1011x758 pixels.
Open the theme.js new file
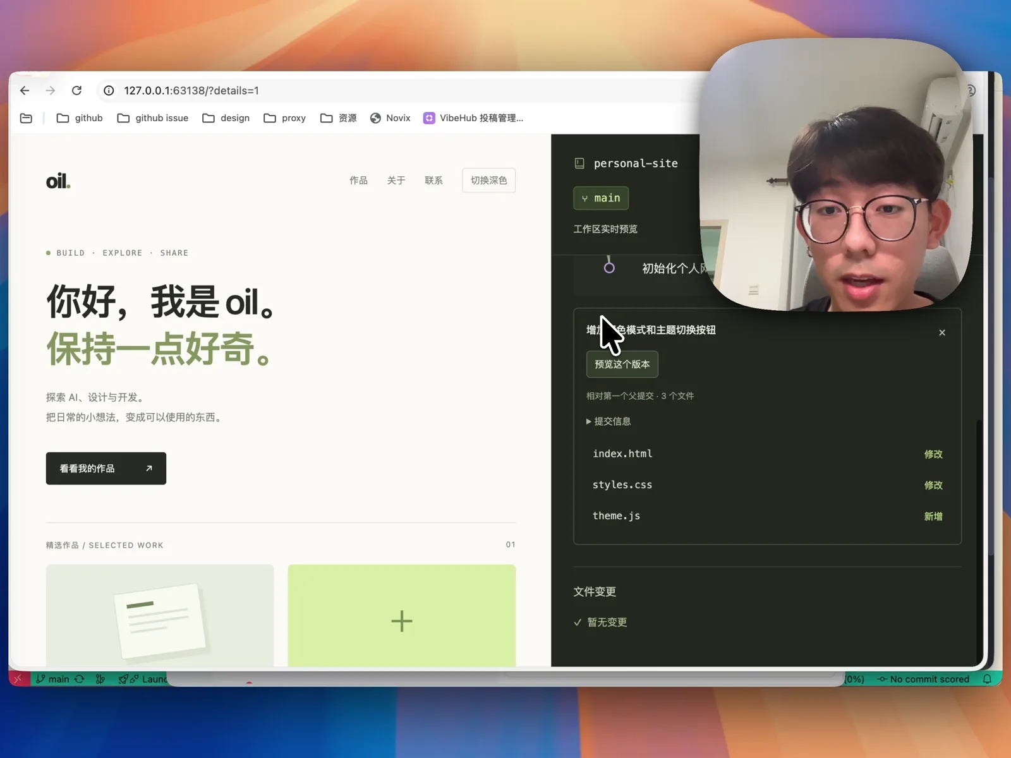coord(767,516)
